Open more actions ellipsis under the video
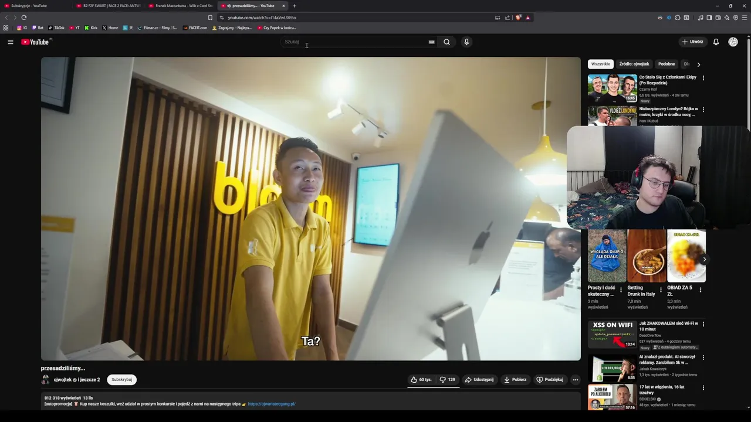Image resolution: width=751 pixels, height=422 pixels. 575,379
